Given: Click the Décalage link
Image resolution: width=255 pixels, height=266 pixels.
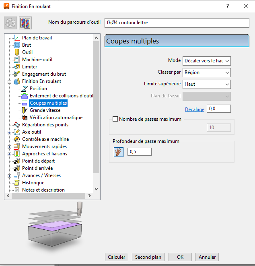Looking at the screenshot, I should (195, 109).
